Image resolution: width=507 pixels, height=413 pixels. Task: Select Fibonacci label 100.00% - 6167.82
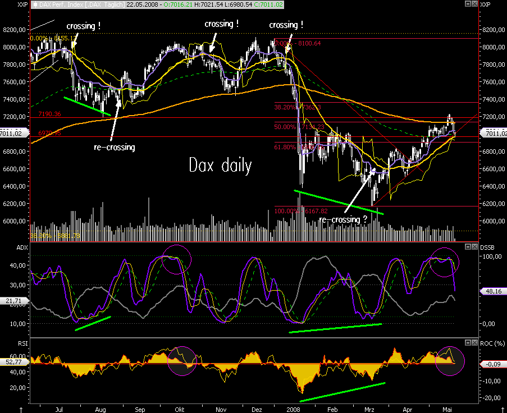tap(301, 211)
